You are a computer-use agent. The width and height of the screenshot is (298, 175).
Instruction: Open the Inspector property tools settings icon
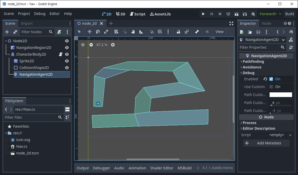(291, 47)
